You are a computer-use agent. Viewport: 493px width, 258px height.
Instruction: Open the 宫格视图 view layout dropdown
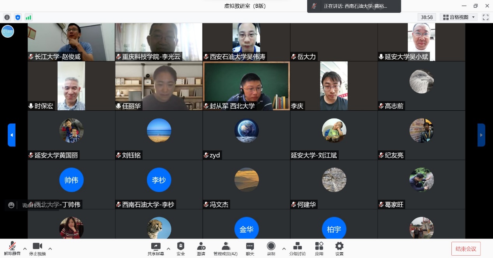pos(459,17)
